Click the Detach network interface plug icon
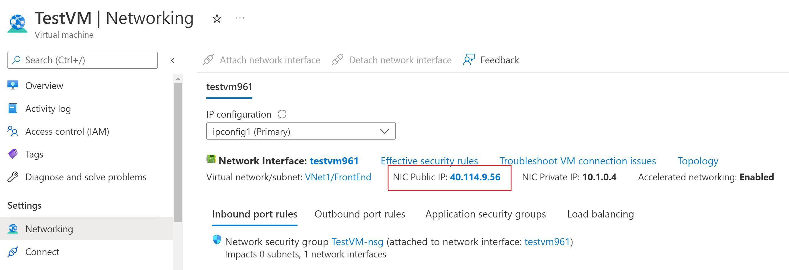The image size is (789, 270). pos(337,60)
